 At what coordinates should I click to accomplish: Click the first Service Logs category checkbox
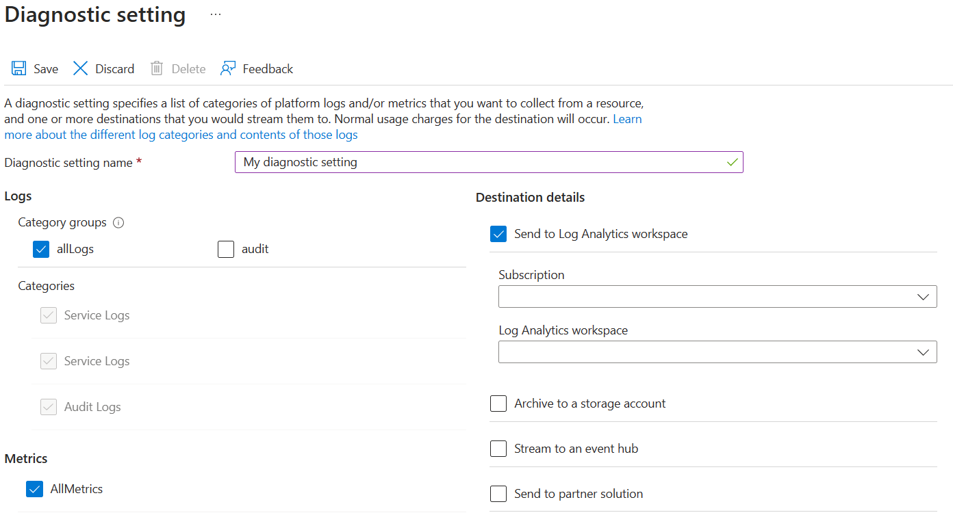[49, 315]
